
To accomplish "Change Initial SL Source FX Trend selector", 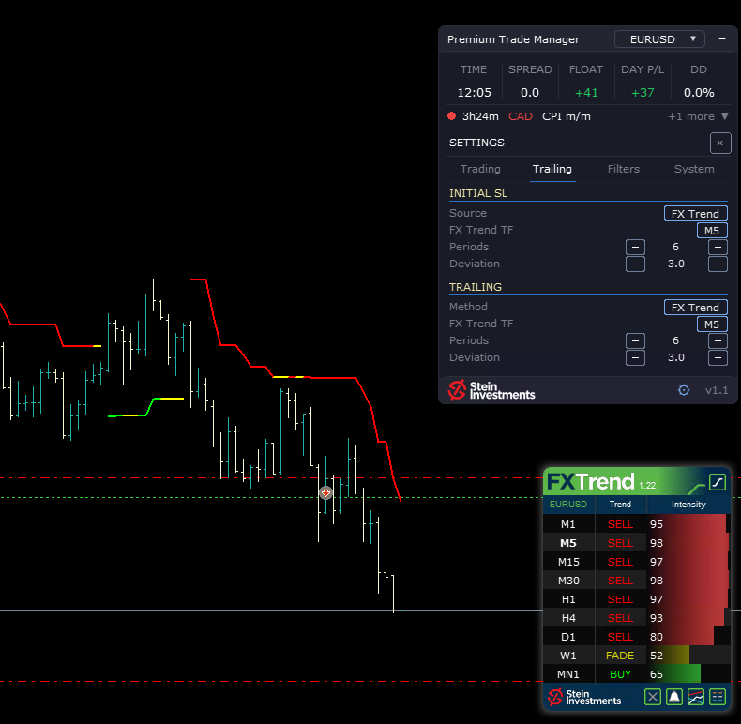I will (x=695, y=214).
